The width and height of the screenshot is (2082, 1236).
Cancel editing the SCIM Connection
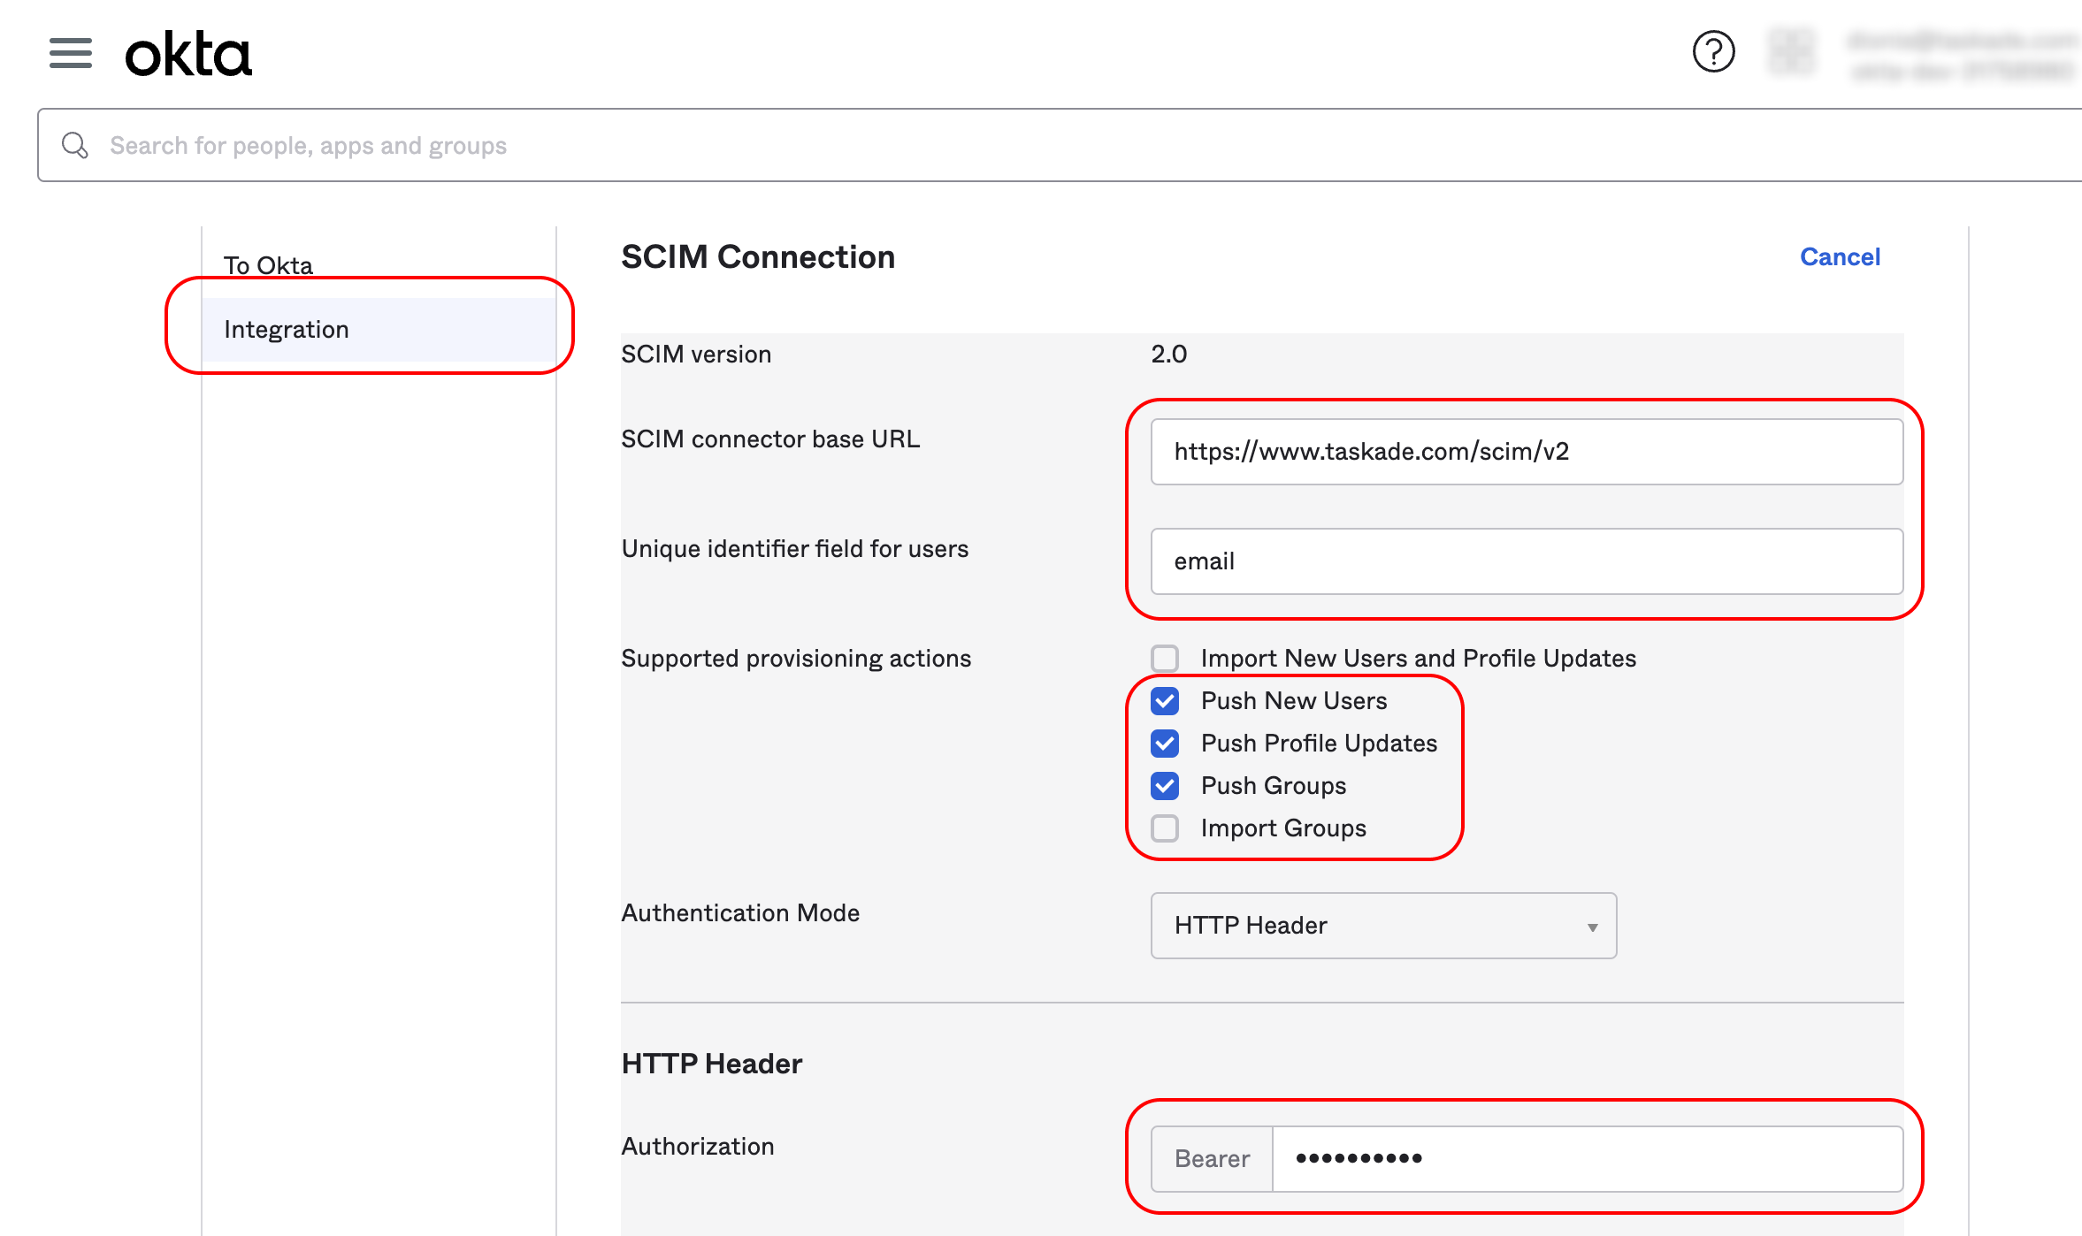pos(1840,257)
